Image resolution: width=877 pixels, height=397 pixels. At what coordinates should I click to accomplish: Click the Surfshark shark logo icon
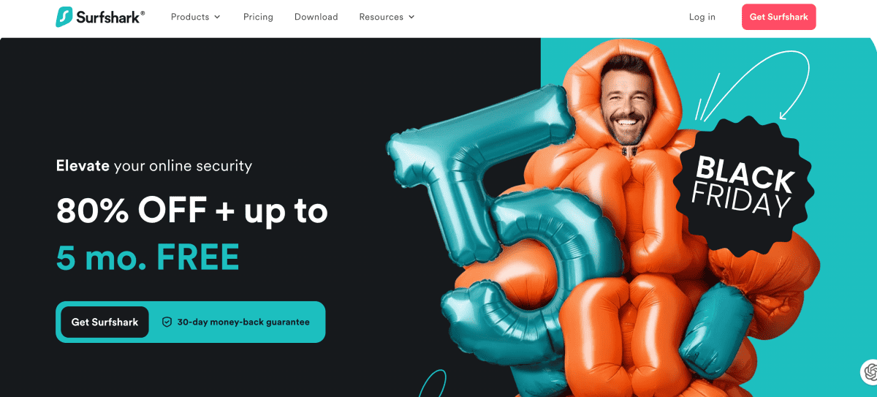[64, 17]
